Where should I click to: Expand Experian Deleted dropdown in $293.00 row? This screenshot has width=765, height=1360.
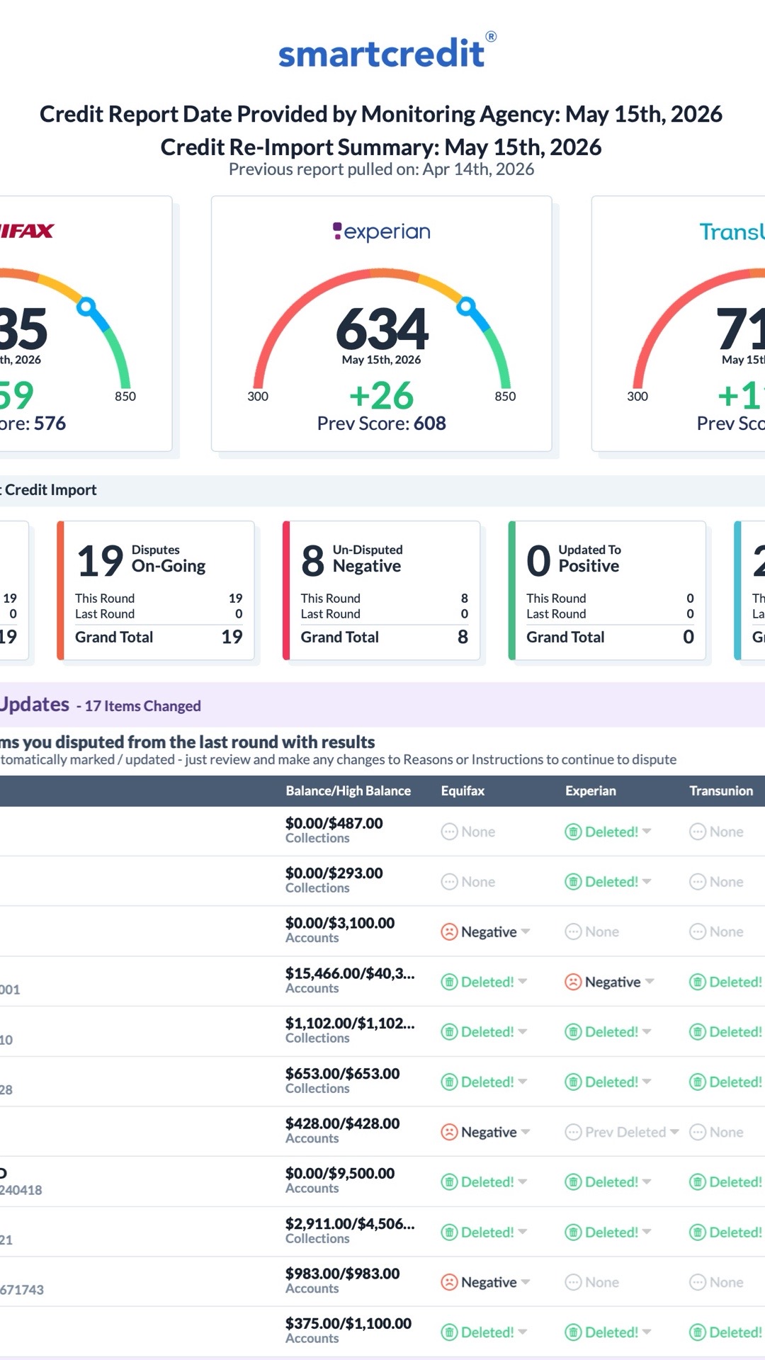coord(647,882)
